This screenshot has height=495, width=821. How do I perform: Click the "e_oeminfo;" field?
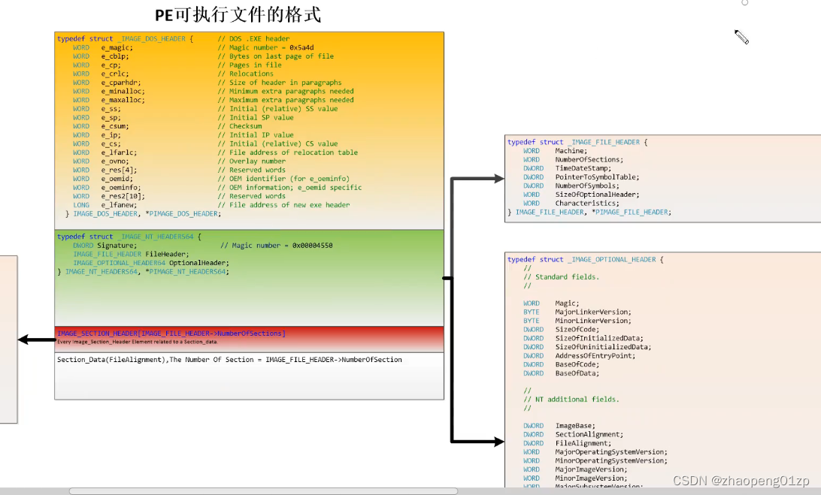point(121,187)
